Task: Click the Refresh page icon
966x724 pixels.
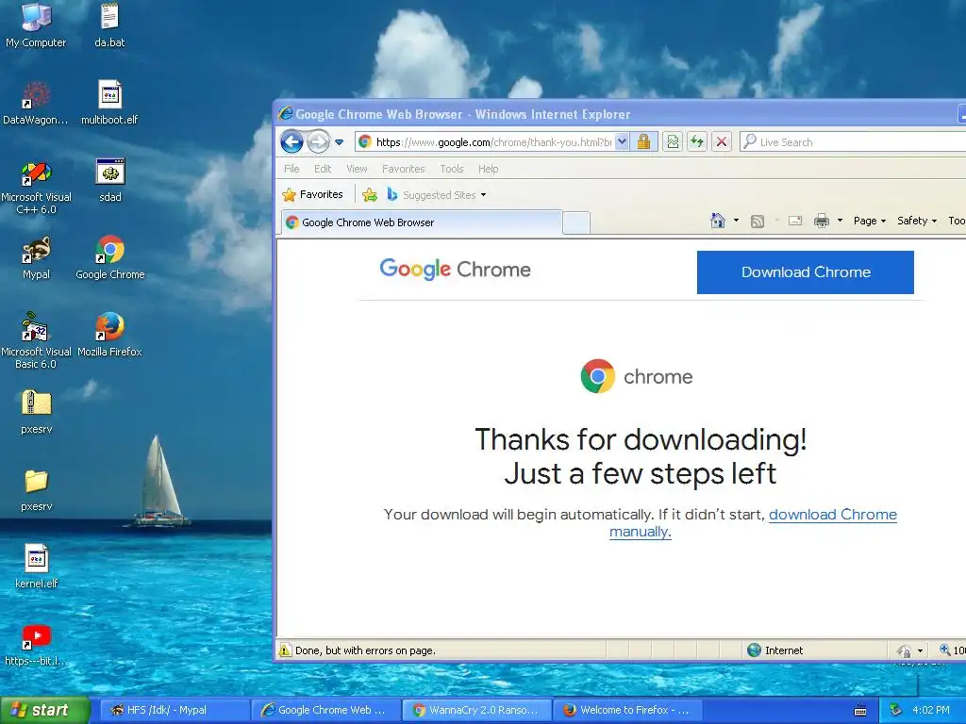Action: [697, 142]
